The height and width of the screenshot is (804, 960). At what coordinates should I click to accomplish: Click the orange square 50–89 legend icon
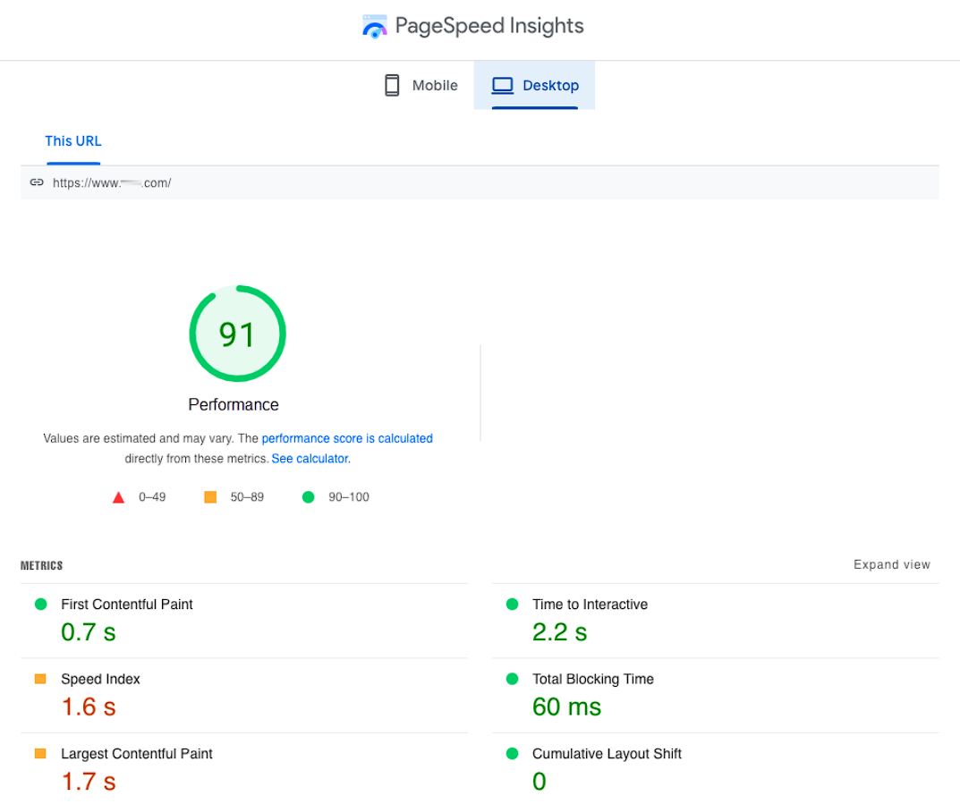point(210,497)
